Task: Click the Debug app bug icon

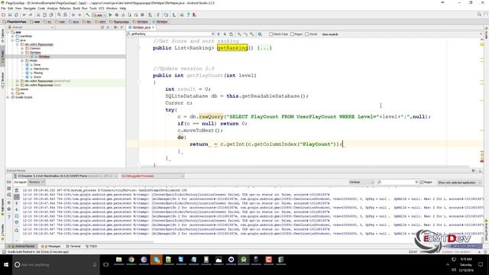Action: click(117, 15)
